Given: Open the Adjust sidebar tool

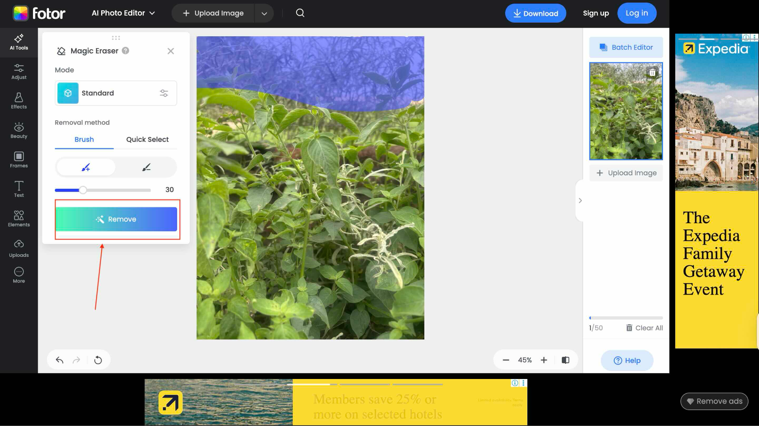Looking at the screenshot, I should coord(19,71).
